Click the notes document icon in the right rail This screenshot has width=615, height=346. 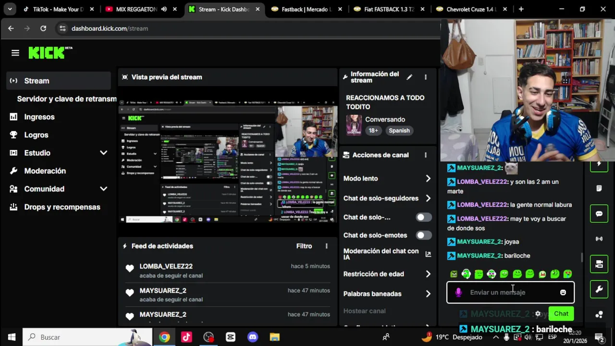pos(599,188)
